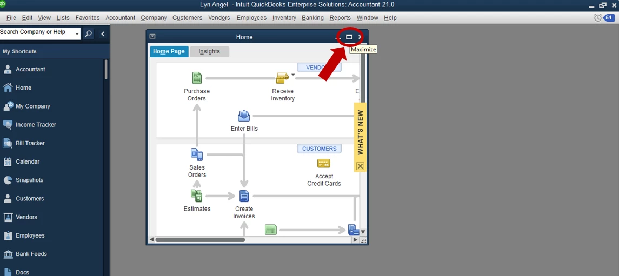Click the My Shortcuts header
Image resolution: width=619 pixels, height=276 pixels.
(x=20, y=52)
